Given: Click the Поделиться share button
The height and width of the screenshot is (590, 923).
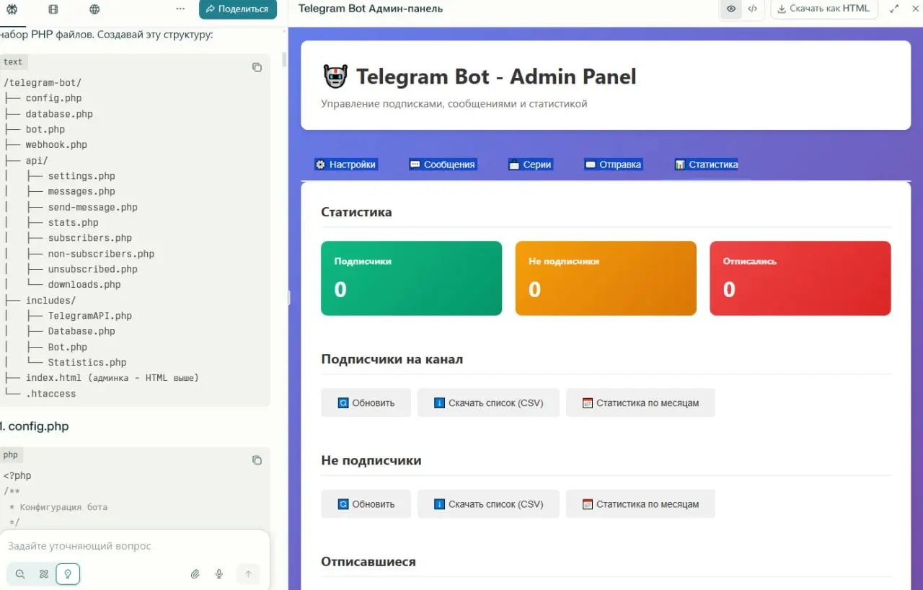Looking at the screenshot, I should 238,9.
